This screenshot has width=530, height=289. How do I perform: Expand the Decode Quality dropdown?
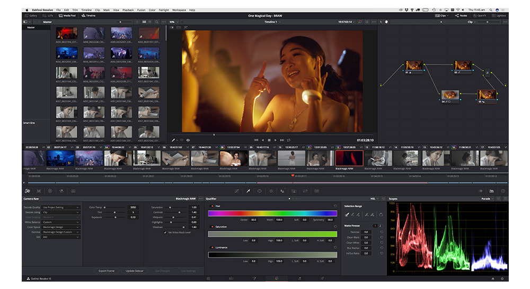[x=61, y=207]
